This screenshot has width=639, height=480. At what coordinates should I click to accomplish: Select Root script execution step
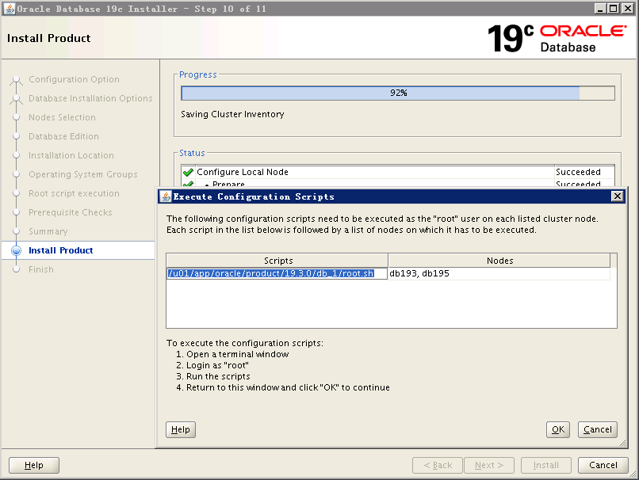[x=74, y=193]
